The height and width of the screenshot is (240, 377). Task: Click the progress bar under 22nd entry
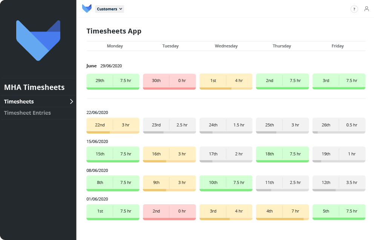pos(113,132)
